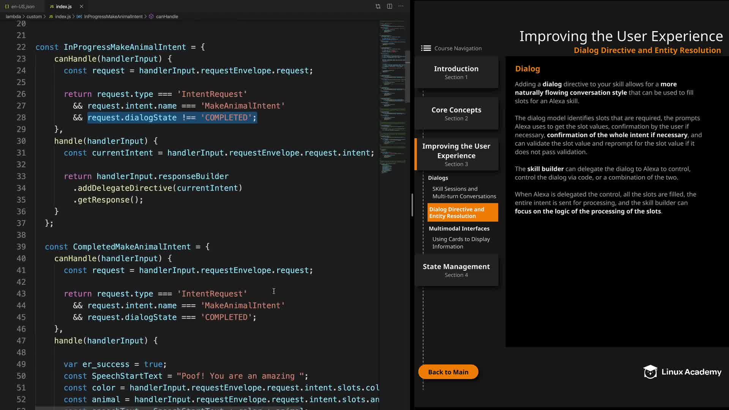Screen dimensions: 729x410
Task: Close the index.js tab
Action: [81, 6]
